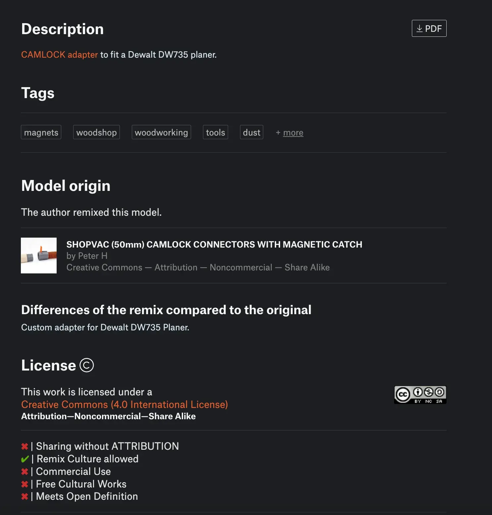Image resolution: width=492 pixels, height=515 pixels.
Task: Click the CC BY NC SA badge
Action: [420, 395]
